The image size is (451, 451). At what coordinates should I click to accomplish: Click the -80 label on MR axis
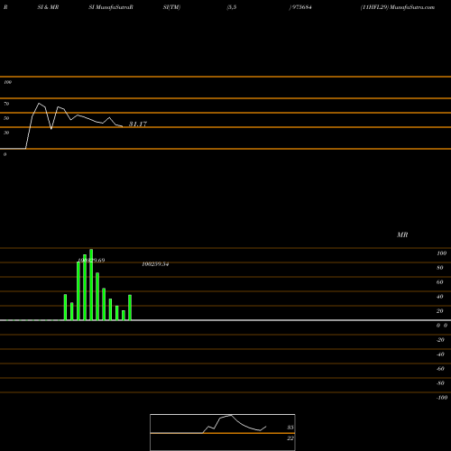tap(440, 383)
